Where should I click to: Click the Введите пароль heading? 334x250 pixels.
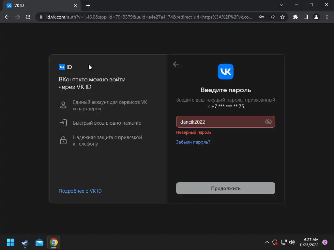click(226, 90)
